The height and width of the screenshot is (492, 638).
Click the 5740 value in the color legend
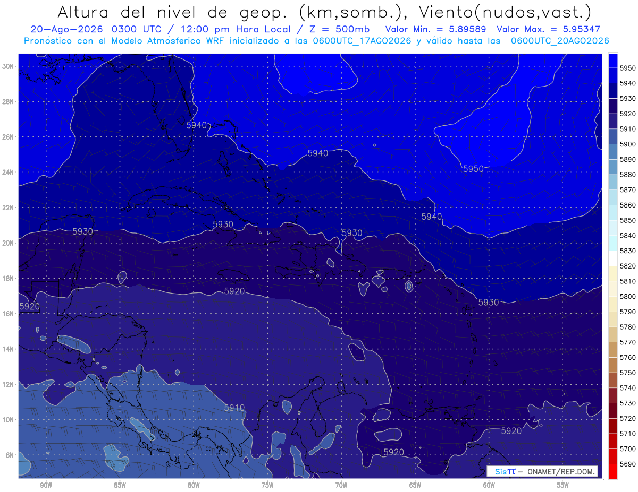(x=628, y=388)
